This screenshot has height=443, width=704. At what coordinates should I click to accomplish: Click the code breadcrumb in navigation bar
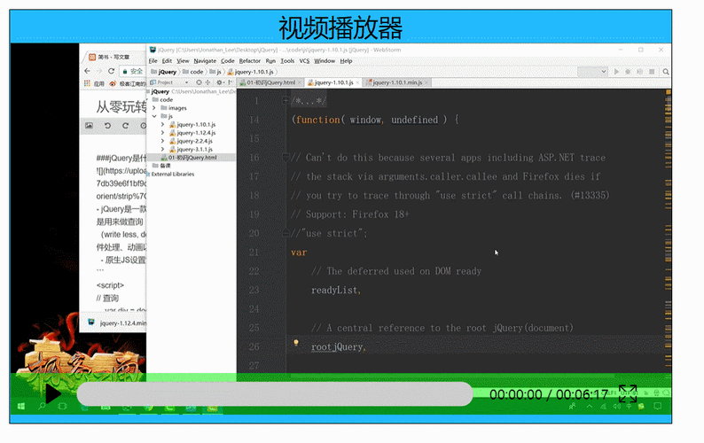193,72
